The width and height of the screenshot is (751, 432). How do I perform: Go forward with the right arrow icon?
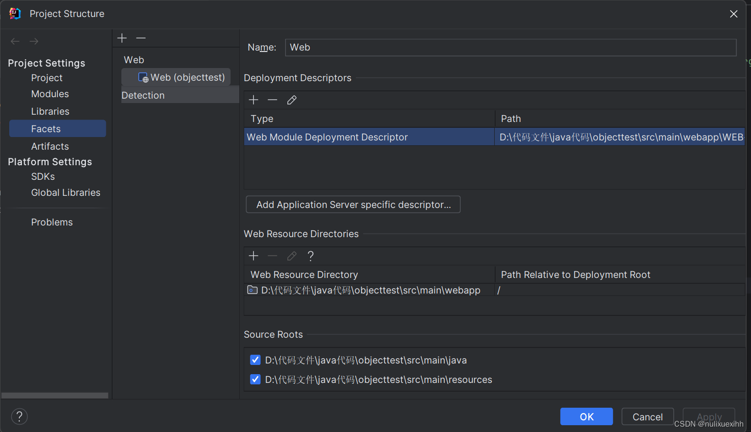tap(34, 41)
